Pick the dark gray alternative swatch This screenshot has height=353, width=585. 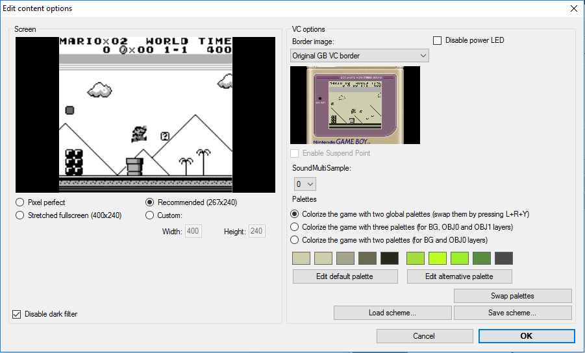click(x=504, y=258)
